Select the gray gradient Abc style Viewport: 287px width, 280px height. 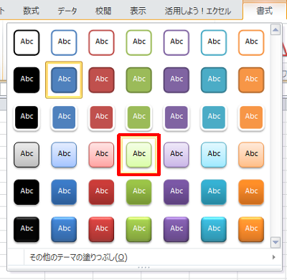tap(27, 155)
